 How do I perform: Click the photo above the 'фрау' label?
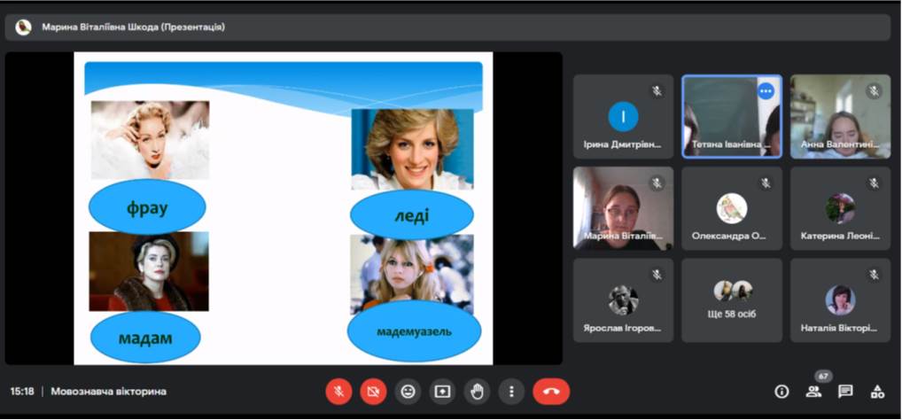(x=150, y=140)
